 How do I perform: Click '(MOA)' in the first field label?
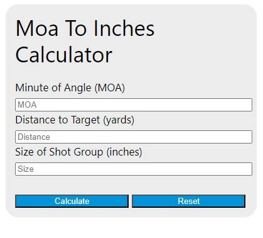click(x=110, y=88)
